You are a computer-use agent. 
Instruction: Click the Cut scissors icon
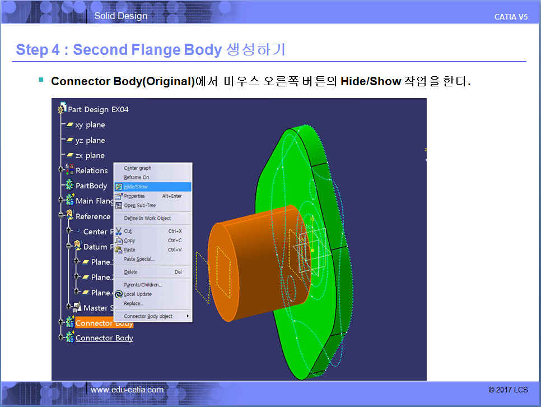119,231
